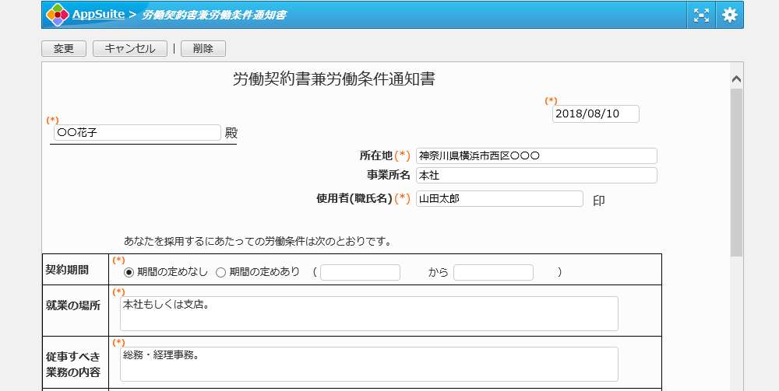Click the scrollbar up arrow
This screenshot has width=779, height=391.
[x=736, y=79]
